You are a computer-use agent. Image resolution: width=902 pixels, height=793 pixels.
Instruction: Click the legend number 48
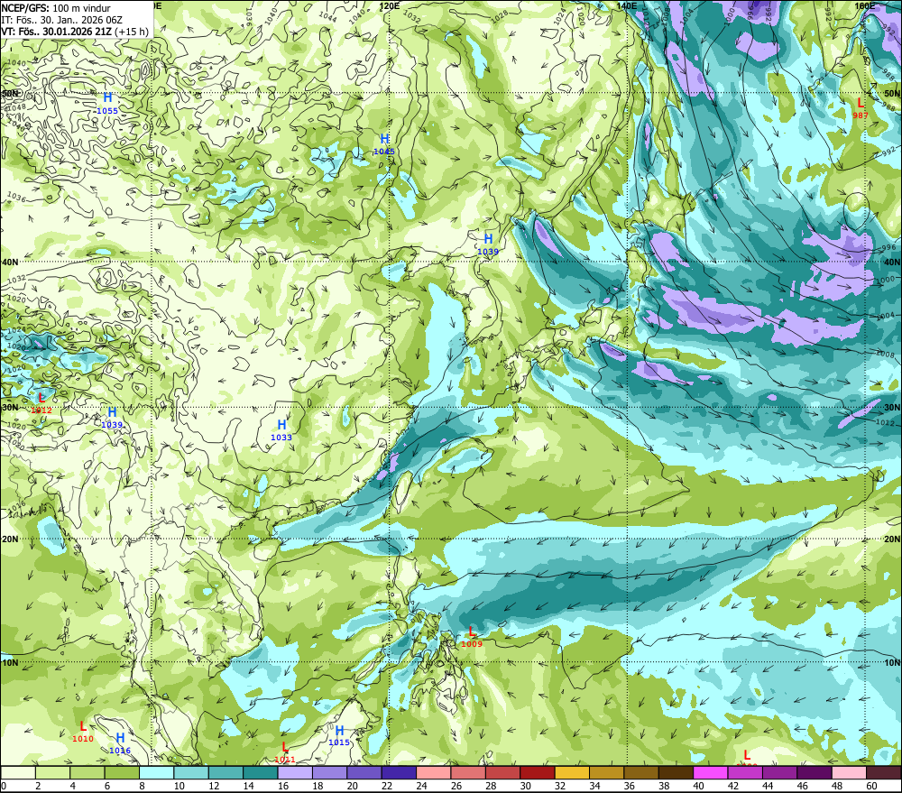pos(837,786)
